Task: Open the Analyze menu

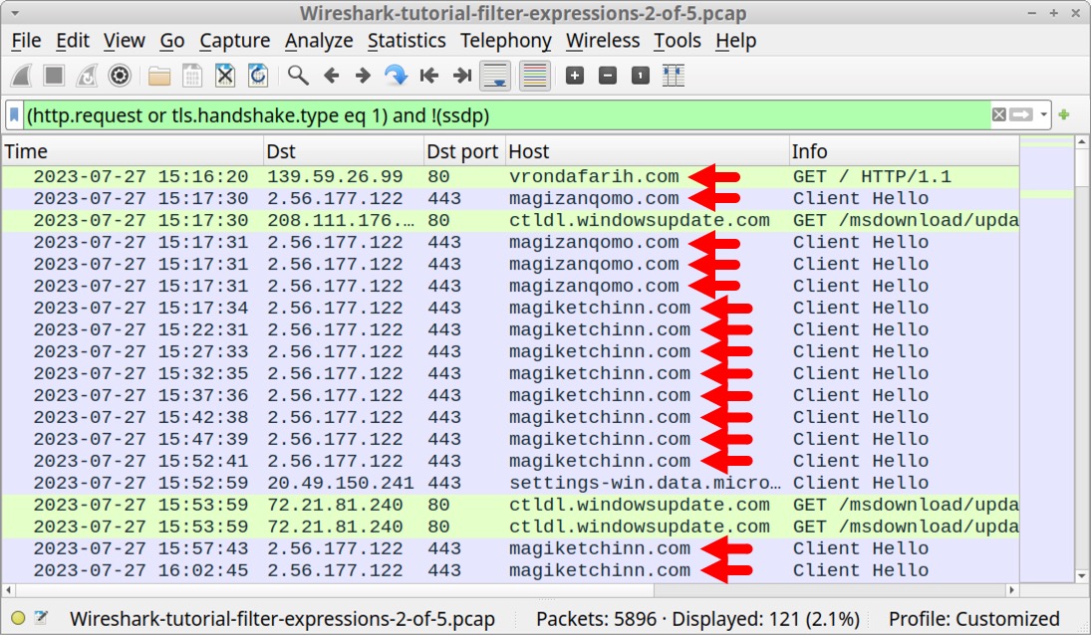Action: (319, 41)
